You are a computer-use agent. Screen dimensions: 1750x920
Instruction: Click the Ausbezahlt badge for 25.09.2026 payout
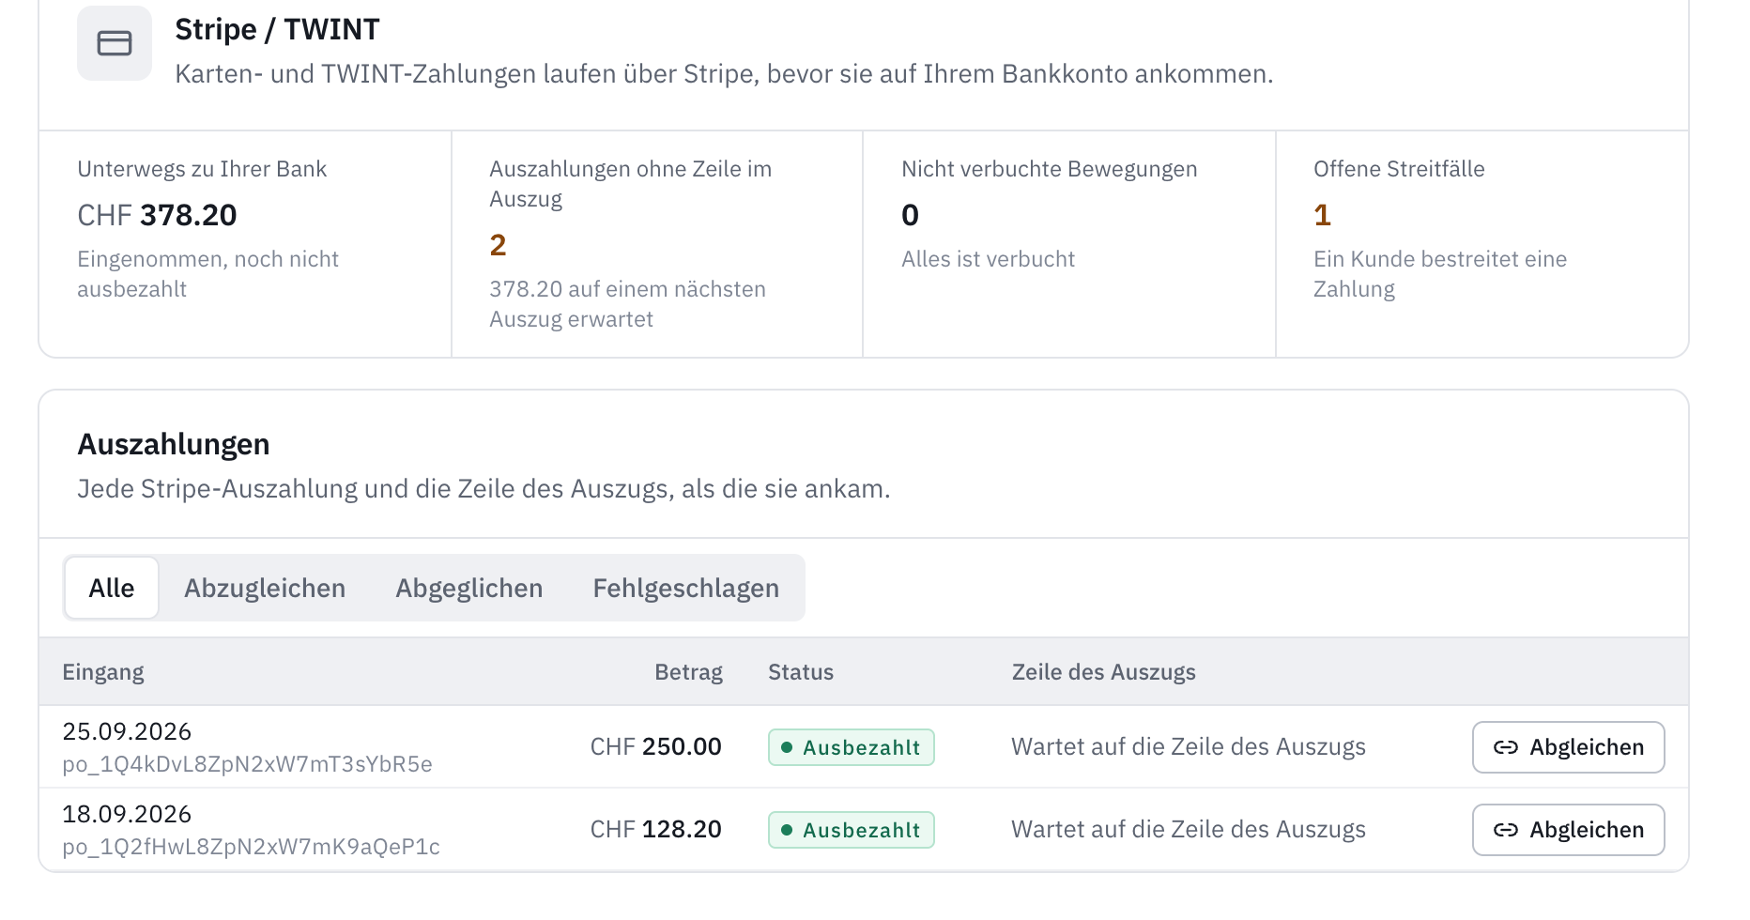[x=852, y=747]
